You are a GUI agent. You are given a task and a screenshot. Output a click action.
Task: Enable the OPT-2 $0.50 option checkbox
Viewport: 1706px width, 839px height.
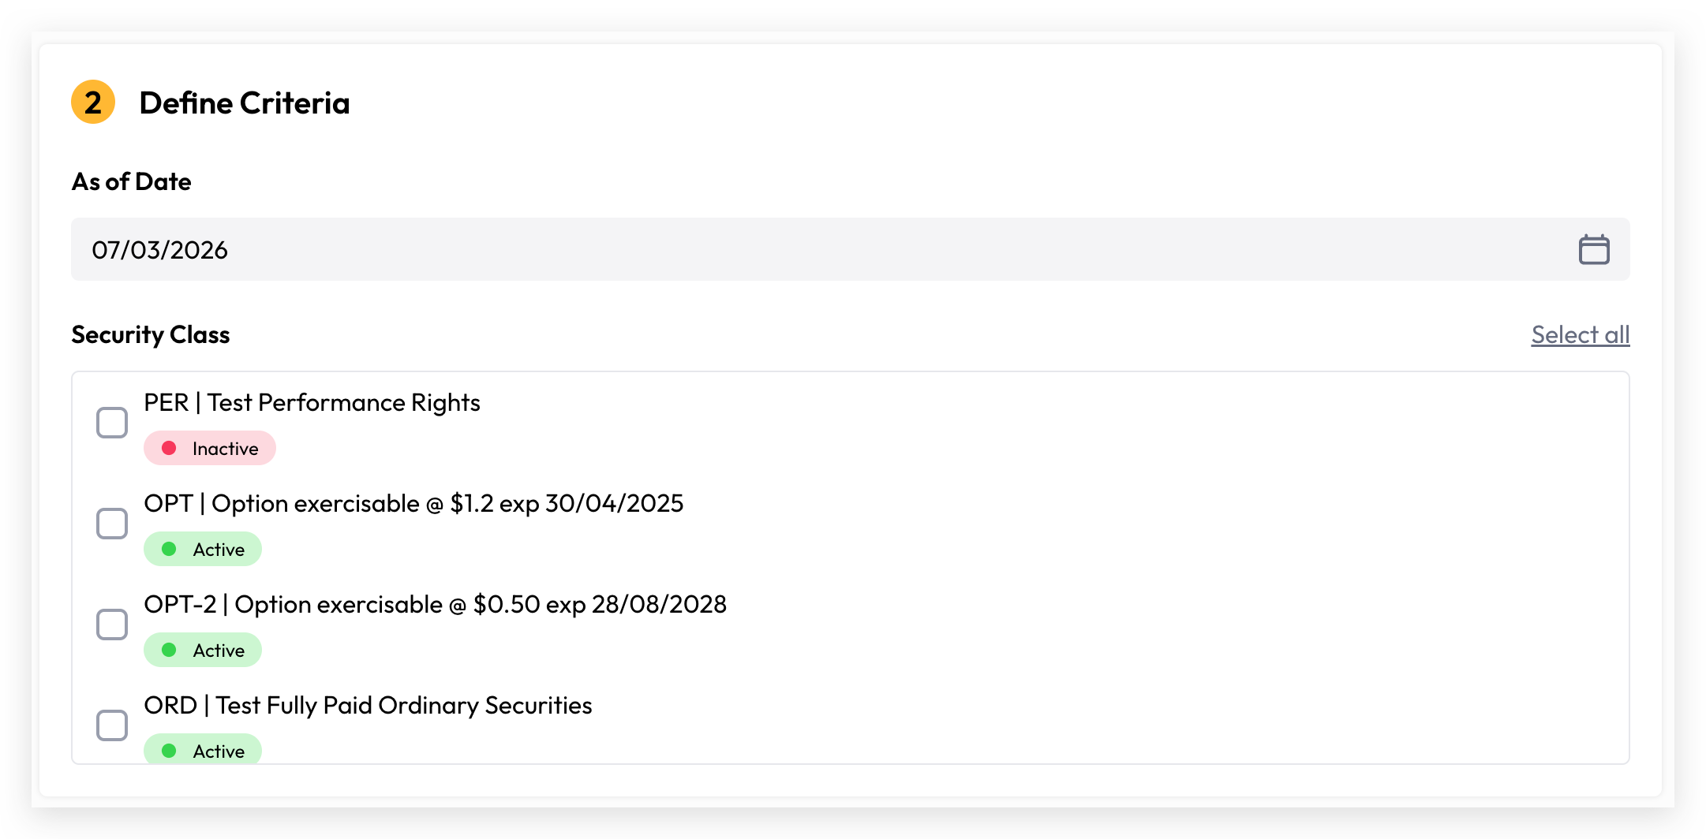(x=112, y=625)
